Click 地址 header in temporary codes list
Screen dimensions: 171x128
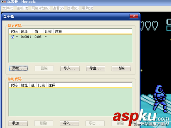click(24, 85)
